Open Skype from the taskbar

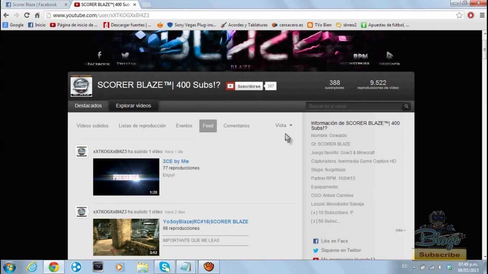click(165, 267)
